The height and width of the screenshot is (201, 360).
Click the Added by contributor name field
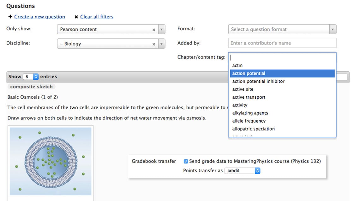(282, 43)
